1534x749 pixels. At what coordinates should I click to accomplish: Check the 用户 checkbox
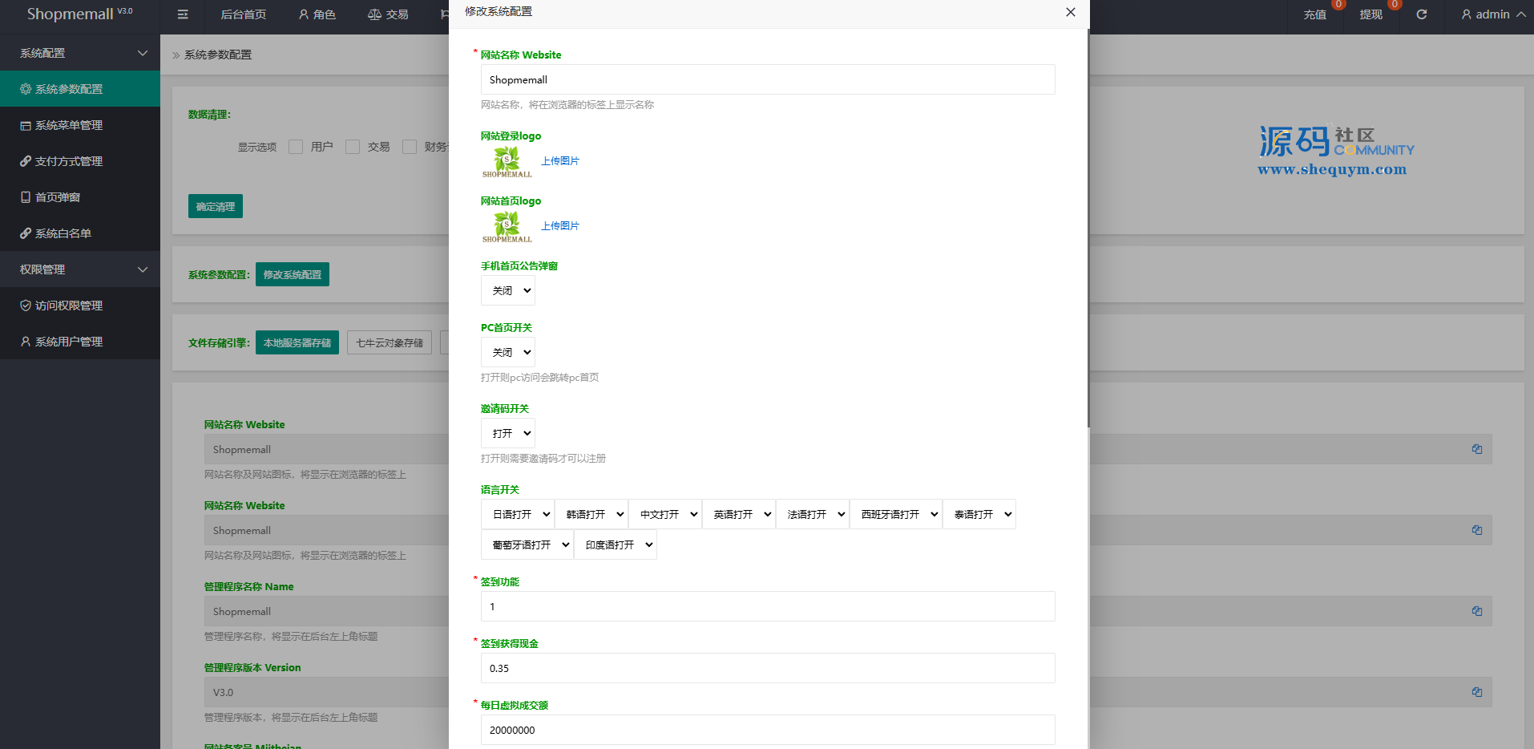(296, 147)
